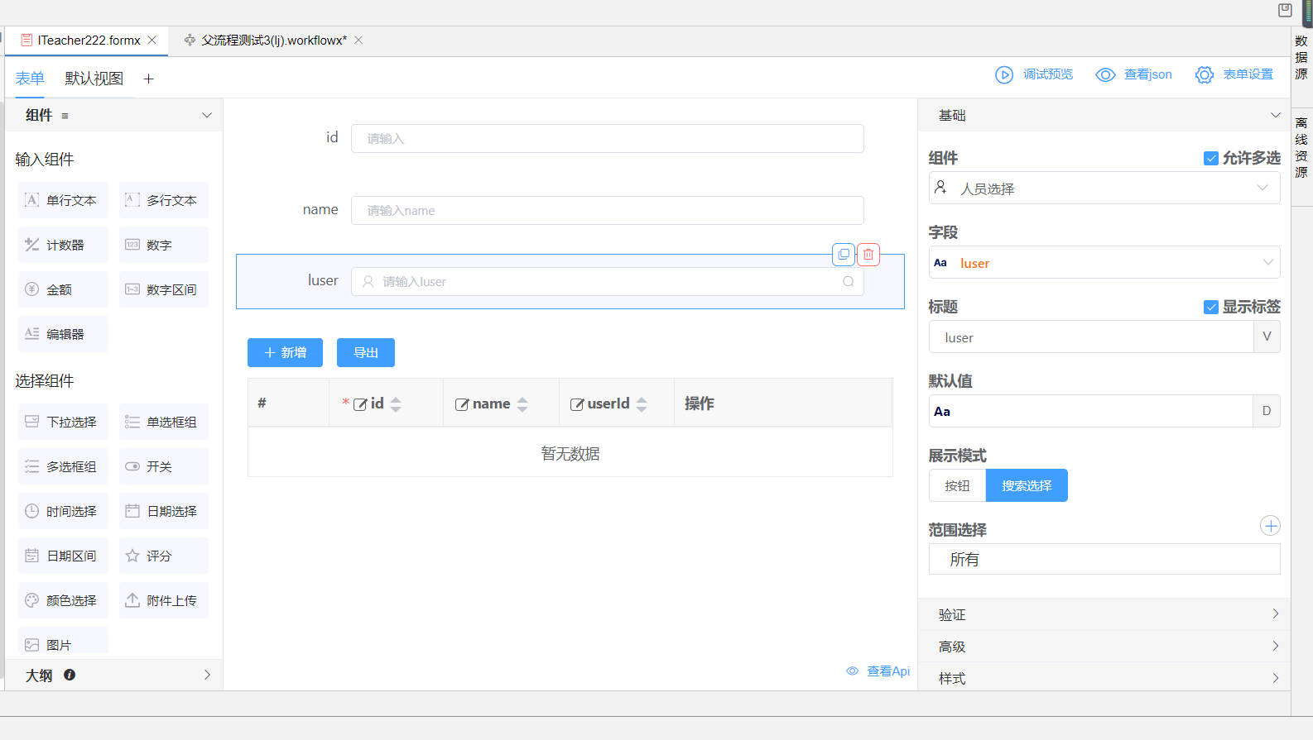
Task: Select the 颜色选择 palette component
Action: click(x=63, y=600)
